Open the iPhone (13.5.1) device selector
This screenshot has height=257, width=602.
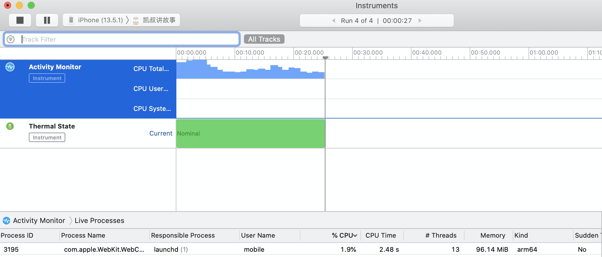click(96, 20)
